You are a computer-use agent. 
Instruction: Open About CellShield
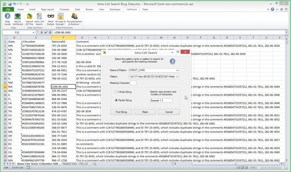[18, 19]
